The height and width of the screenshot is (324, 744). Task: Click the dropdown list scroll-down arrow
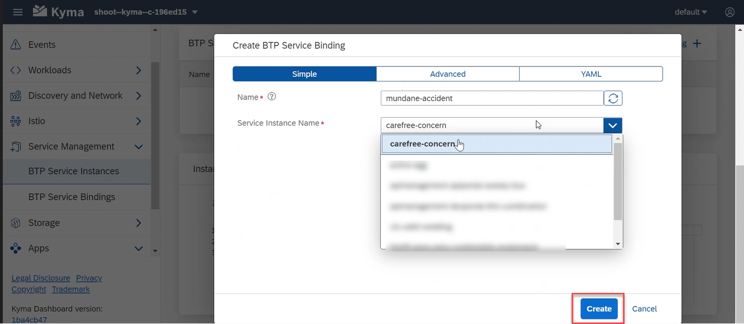tap(617, 244)
